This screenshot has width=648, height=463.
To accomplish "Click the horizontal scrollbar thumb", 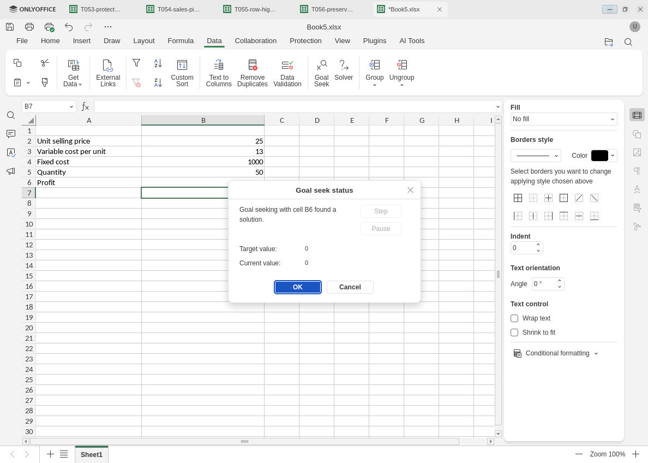I will (x=244, y=442).
